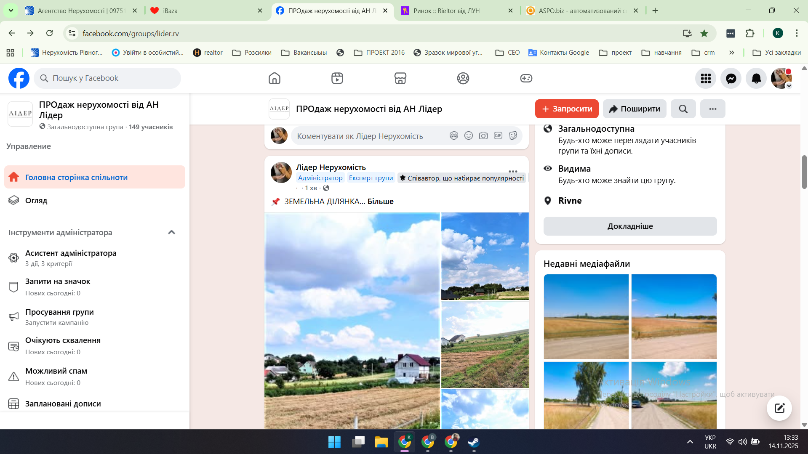
Task: Open the new message compose icon
Action: (x=779, y=408)
